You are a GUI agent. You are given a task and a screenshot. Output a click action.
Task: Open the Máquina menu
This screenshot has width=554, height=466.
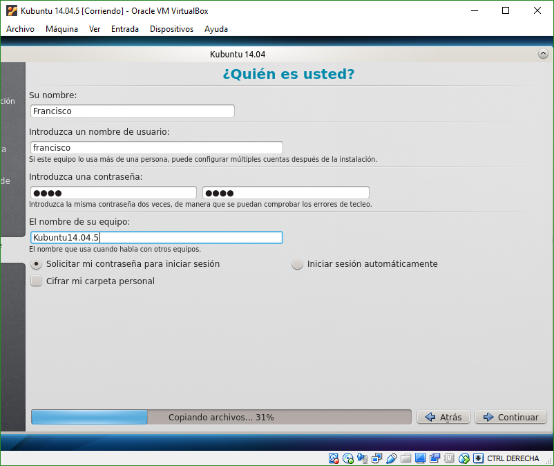tap(61, 29)
